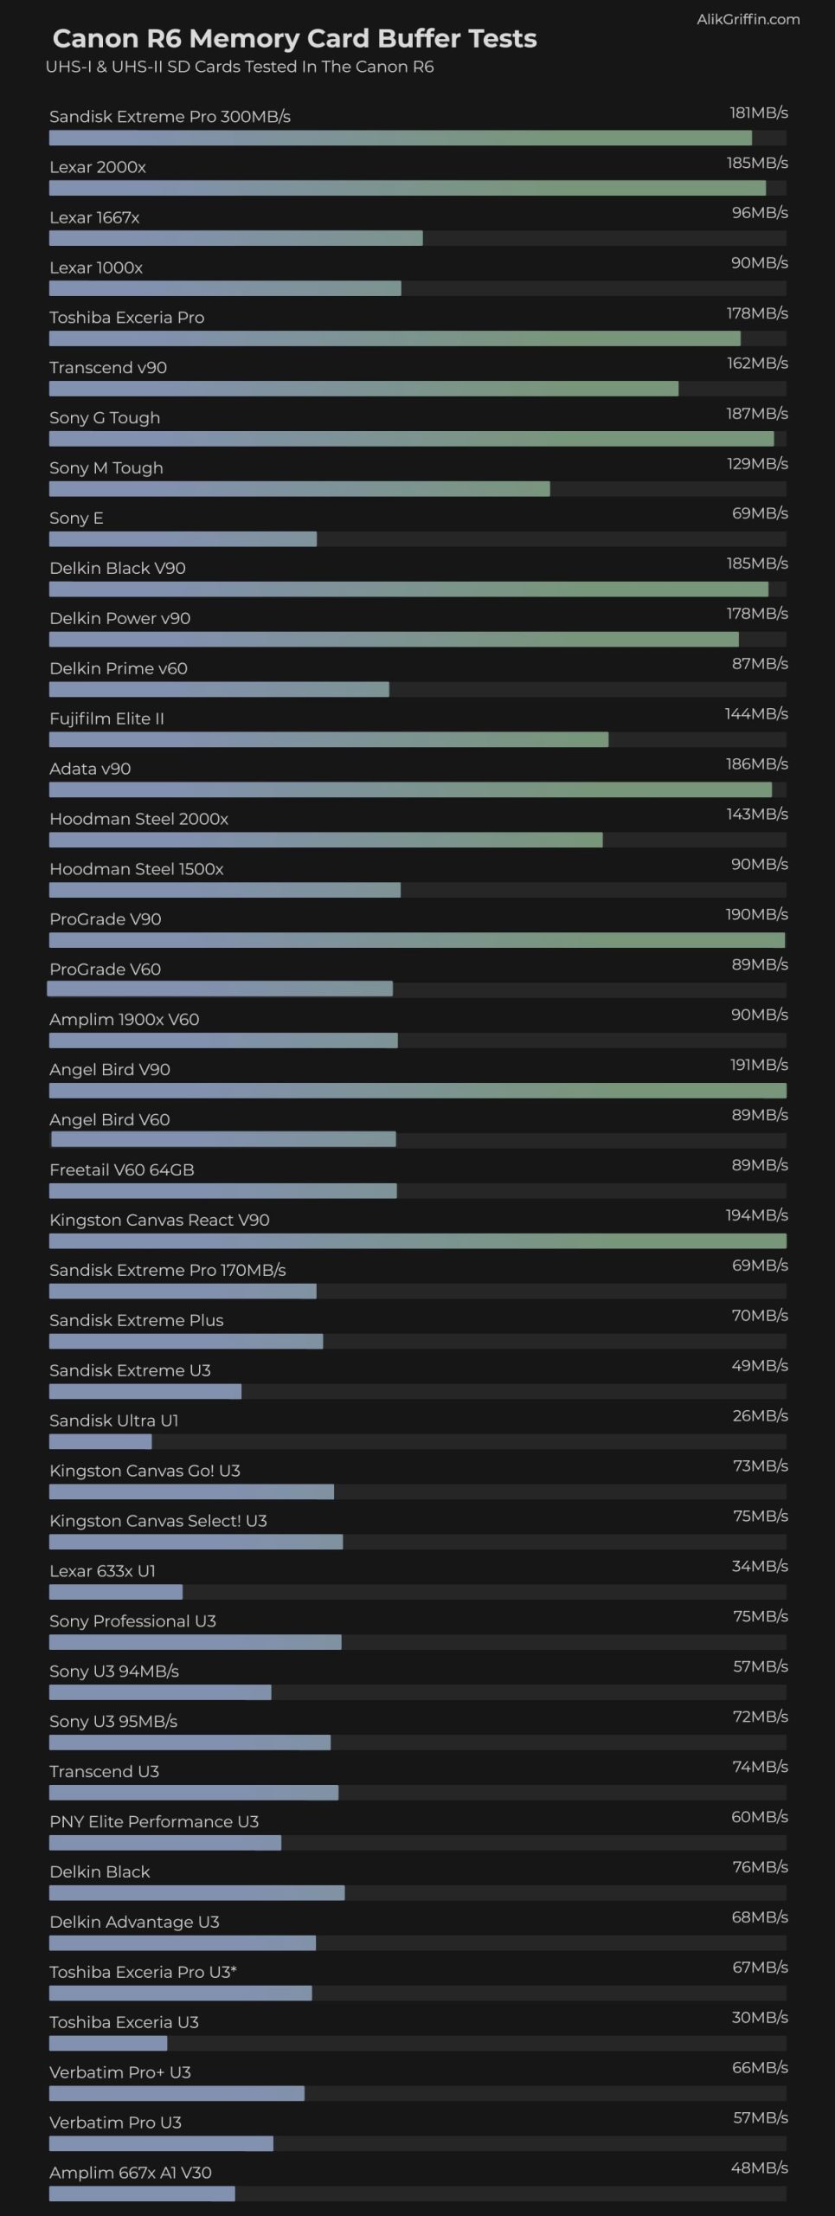Click the UHS-I & UHS-II subtitle text
Screen dimensions: 835x2216
click(240, 67)
